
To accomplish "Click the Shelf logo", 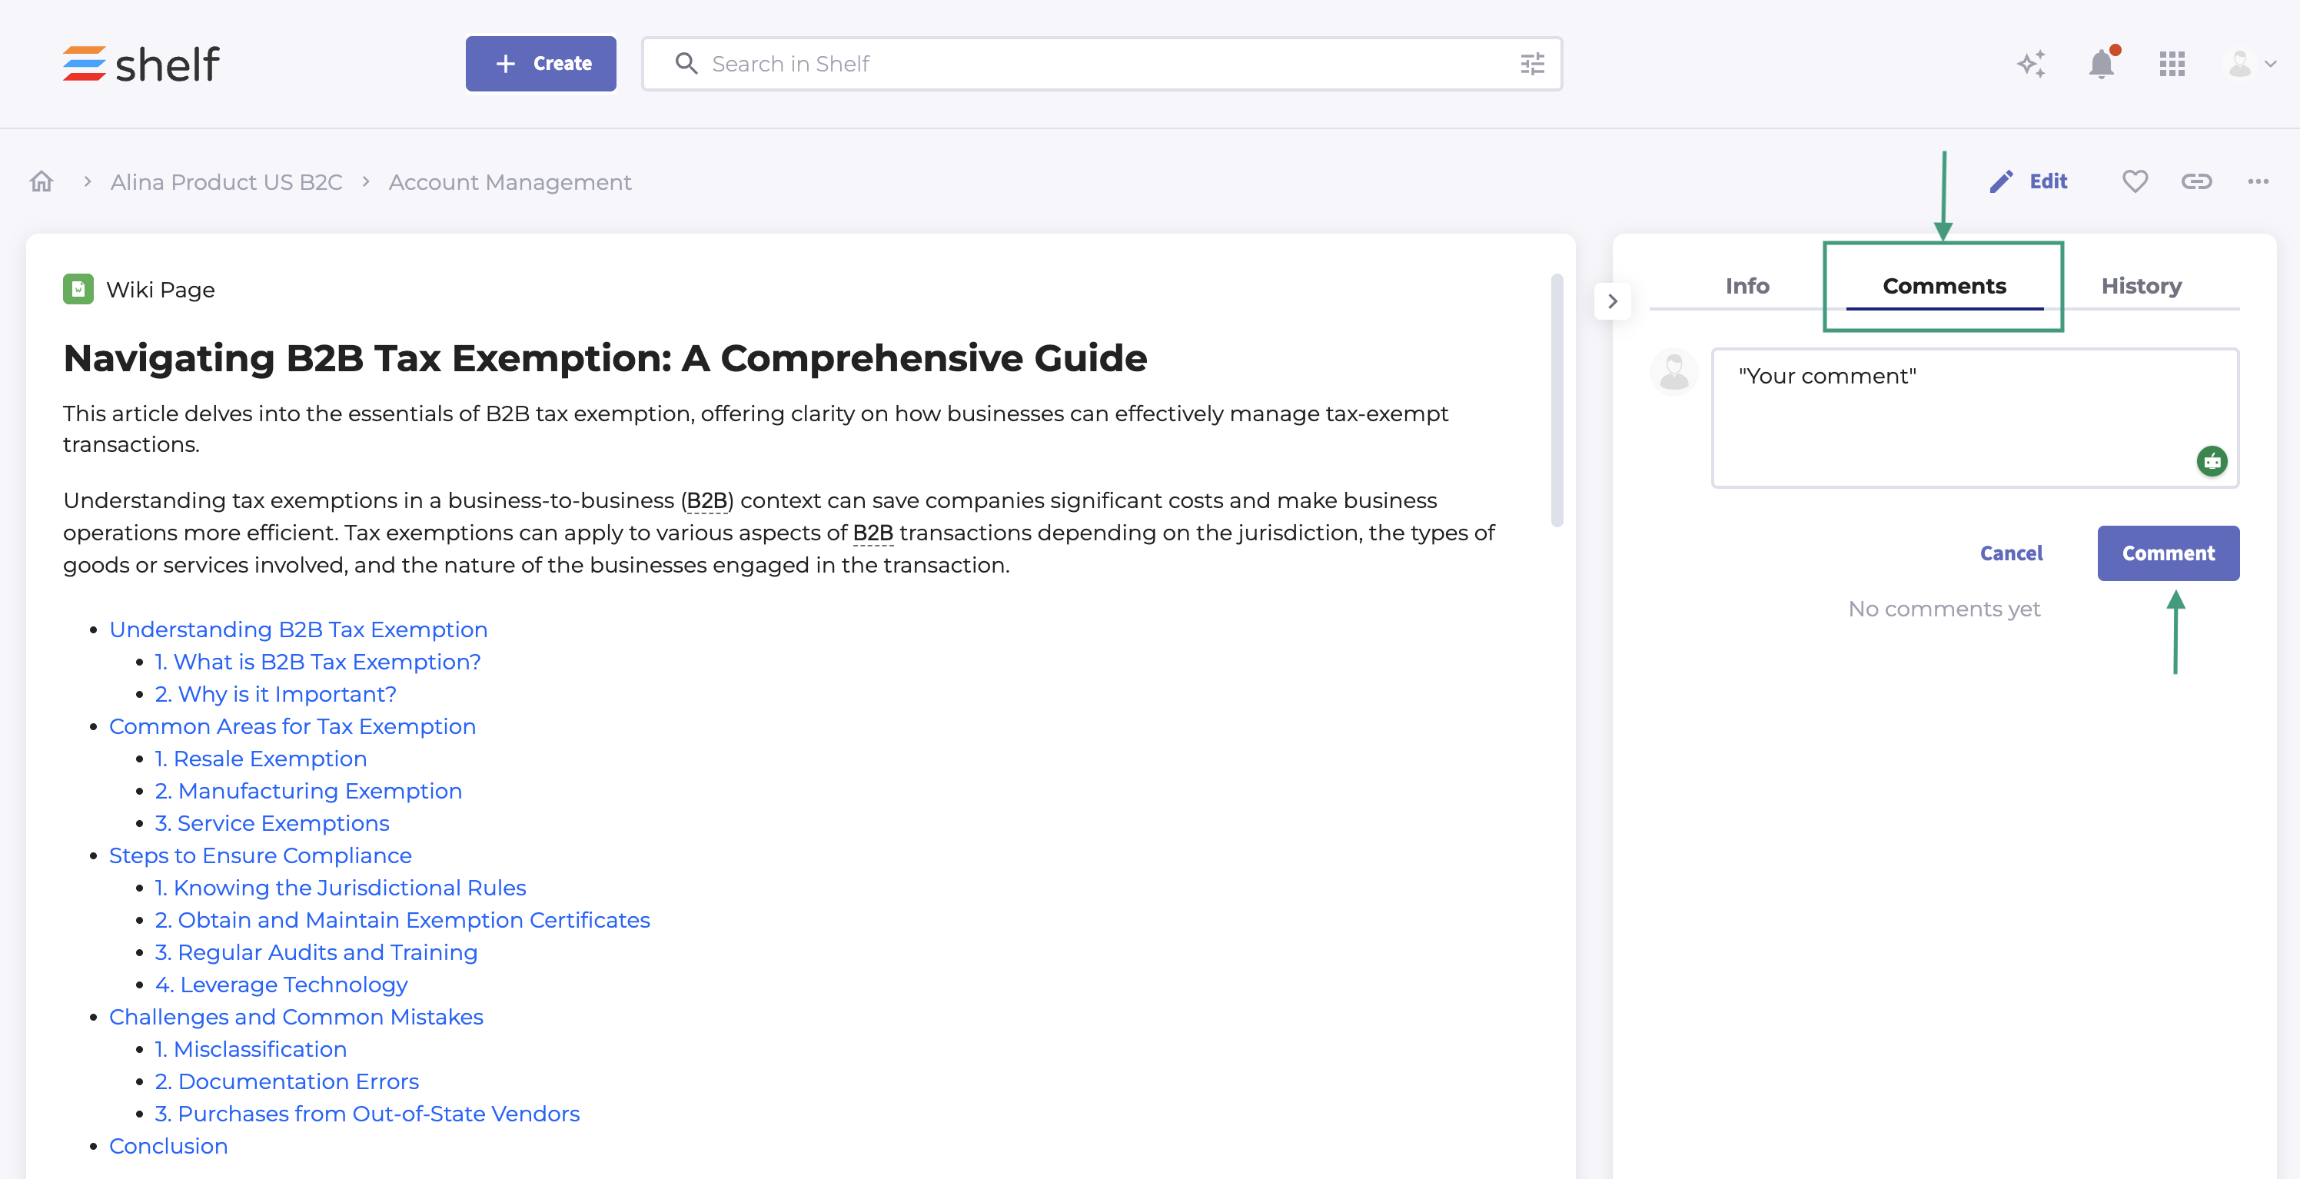I will pyautogui.click(x=140, y=63).
